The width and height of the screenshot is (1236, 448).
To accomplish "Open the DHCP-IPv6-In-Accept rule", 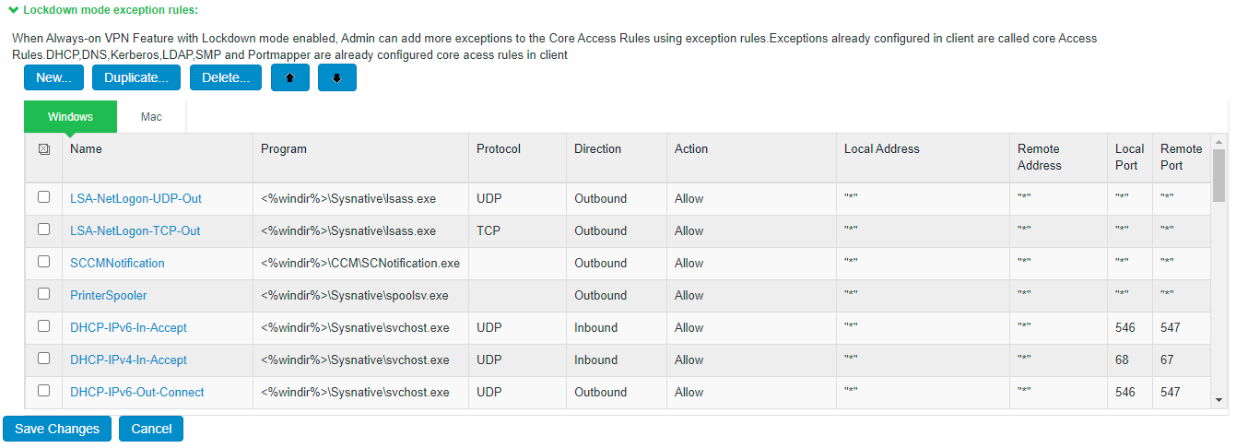I will pos(129,328).
